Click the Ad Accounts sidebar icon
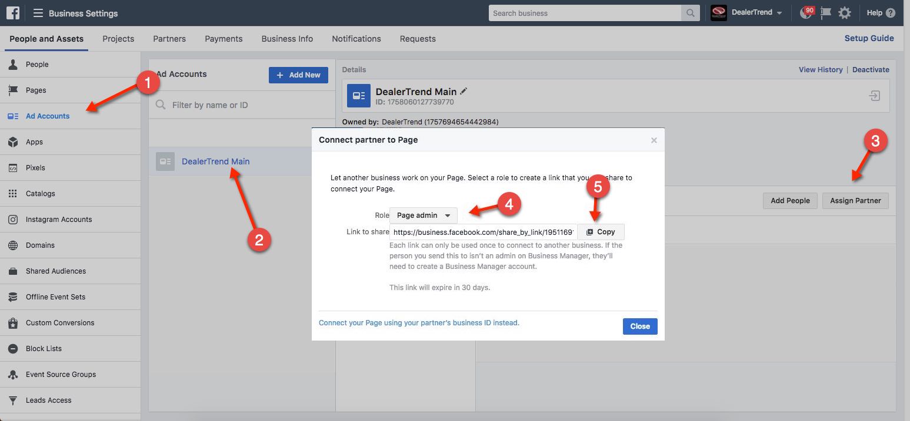 (13, 116)
